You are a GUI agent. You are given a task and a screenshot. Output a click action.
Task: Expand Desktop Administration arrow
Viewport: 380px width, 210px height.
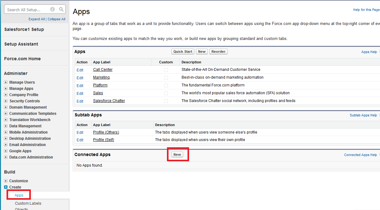click(x=6, y=139)
